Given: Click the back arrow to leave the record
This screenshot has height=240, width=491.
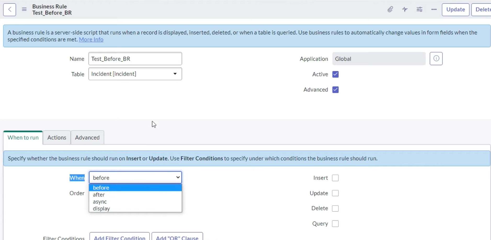Looking at the screenshot, I should point(9,9).
